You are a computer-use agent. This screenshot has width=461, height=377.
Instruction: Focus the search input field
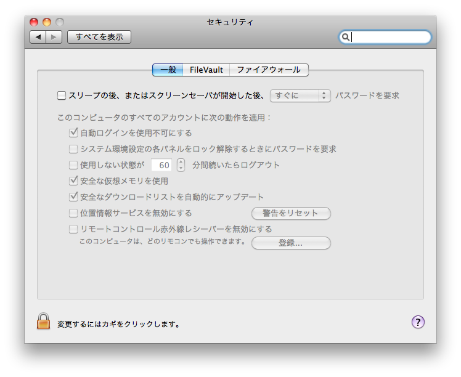[x=385, y=37]
